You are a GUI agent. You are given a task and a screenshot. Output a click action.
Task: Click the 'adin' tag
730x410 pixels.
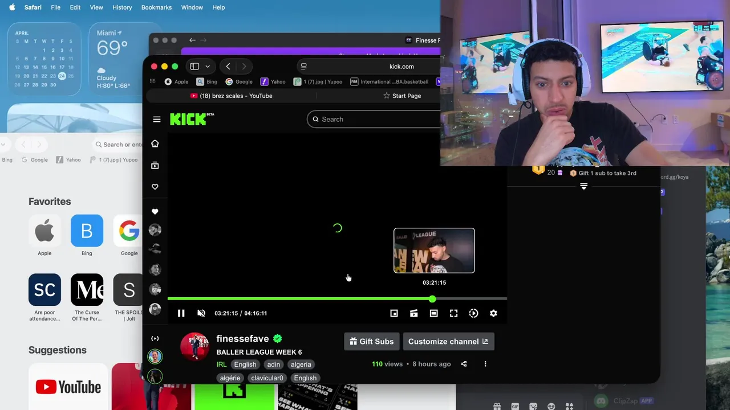(x=274, y=364)
